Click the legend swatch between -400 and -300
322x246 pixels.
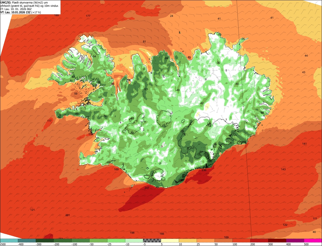tap(27, 240)
